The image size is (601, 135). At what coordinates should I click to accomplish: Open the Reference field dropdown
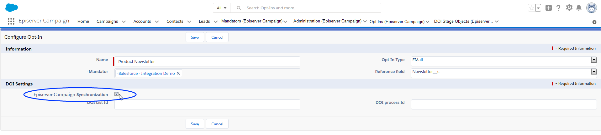[x=594, y=72]
